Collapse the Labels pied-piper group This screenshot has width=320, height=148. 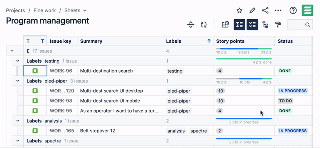coord(18,81)
